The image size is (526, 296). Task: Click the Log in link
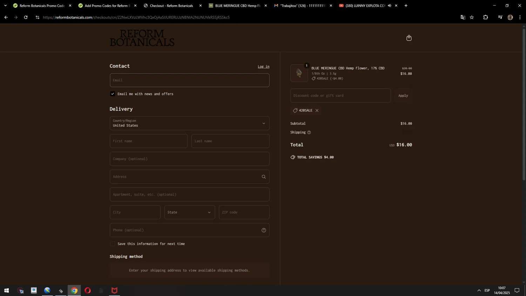[264, 67]
